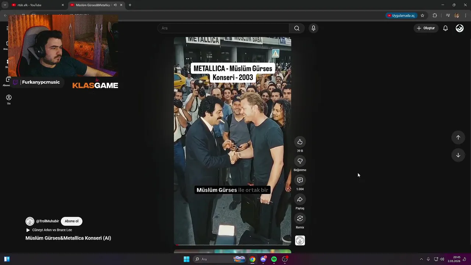The width and height of the screenshot is (471, 265).
Task: Open Remix options for the short
Action: point(300,219)
